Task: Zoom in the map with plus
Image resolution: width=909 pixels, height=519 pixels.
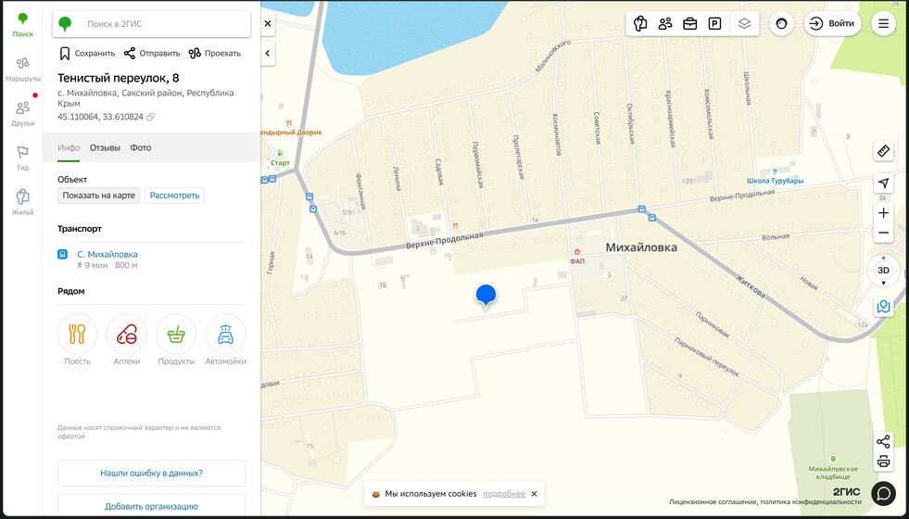Action: click(883, 213)
